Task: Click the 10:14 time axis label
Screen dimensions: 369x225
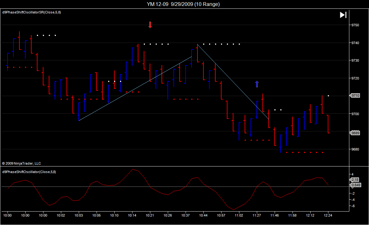Action: tap(132, 215)
